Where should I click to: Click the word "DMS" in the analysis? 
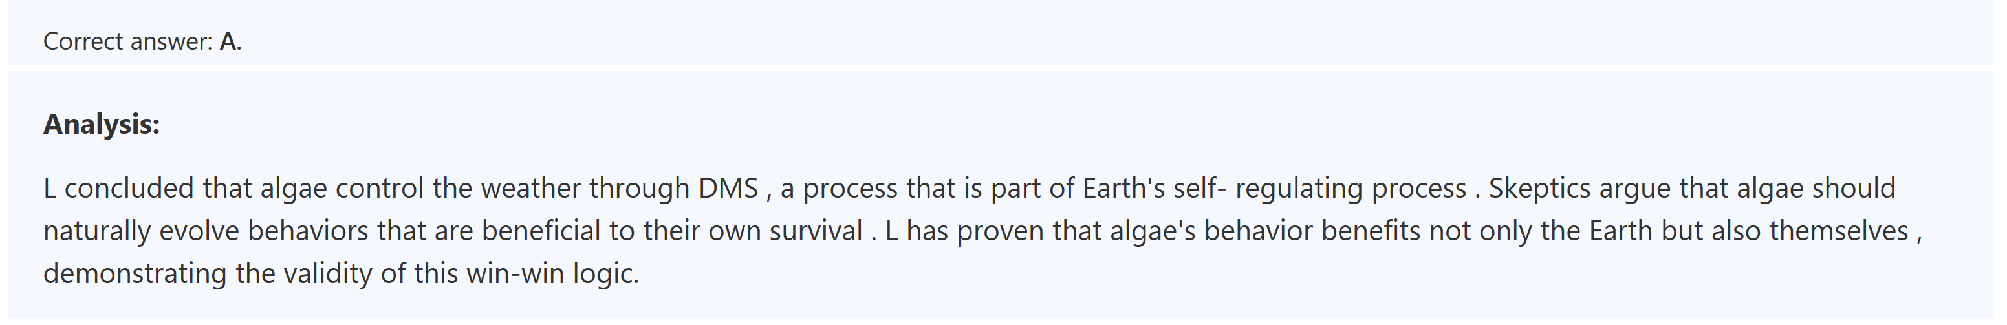tap(728, 189)
